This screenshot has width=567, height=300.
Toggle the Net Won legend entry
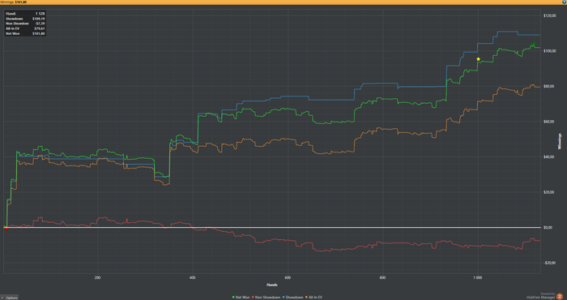point(241,298)
